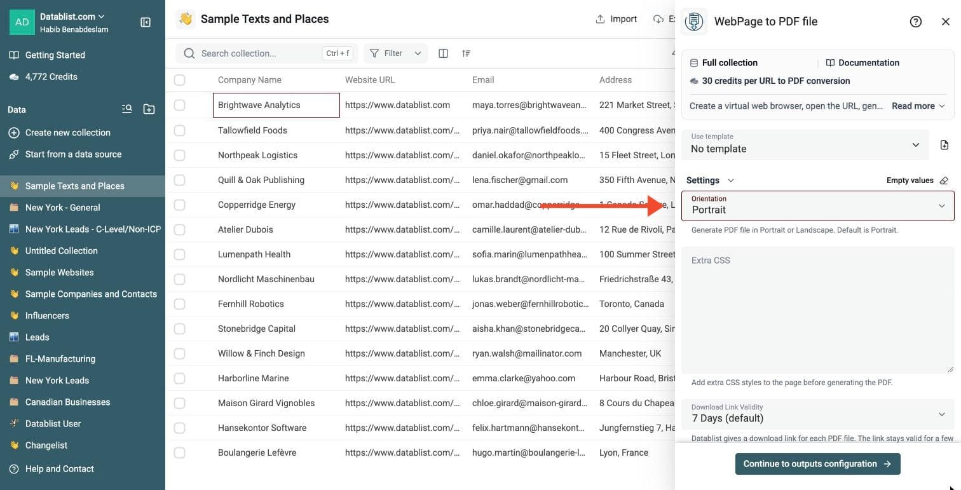Screen dimensions: 961x490
Task: Click the Search collection input field
Action: tap(267, 53)
